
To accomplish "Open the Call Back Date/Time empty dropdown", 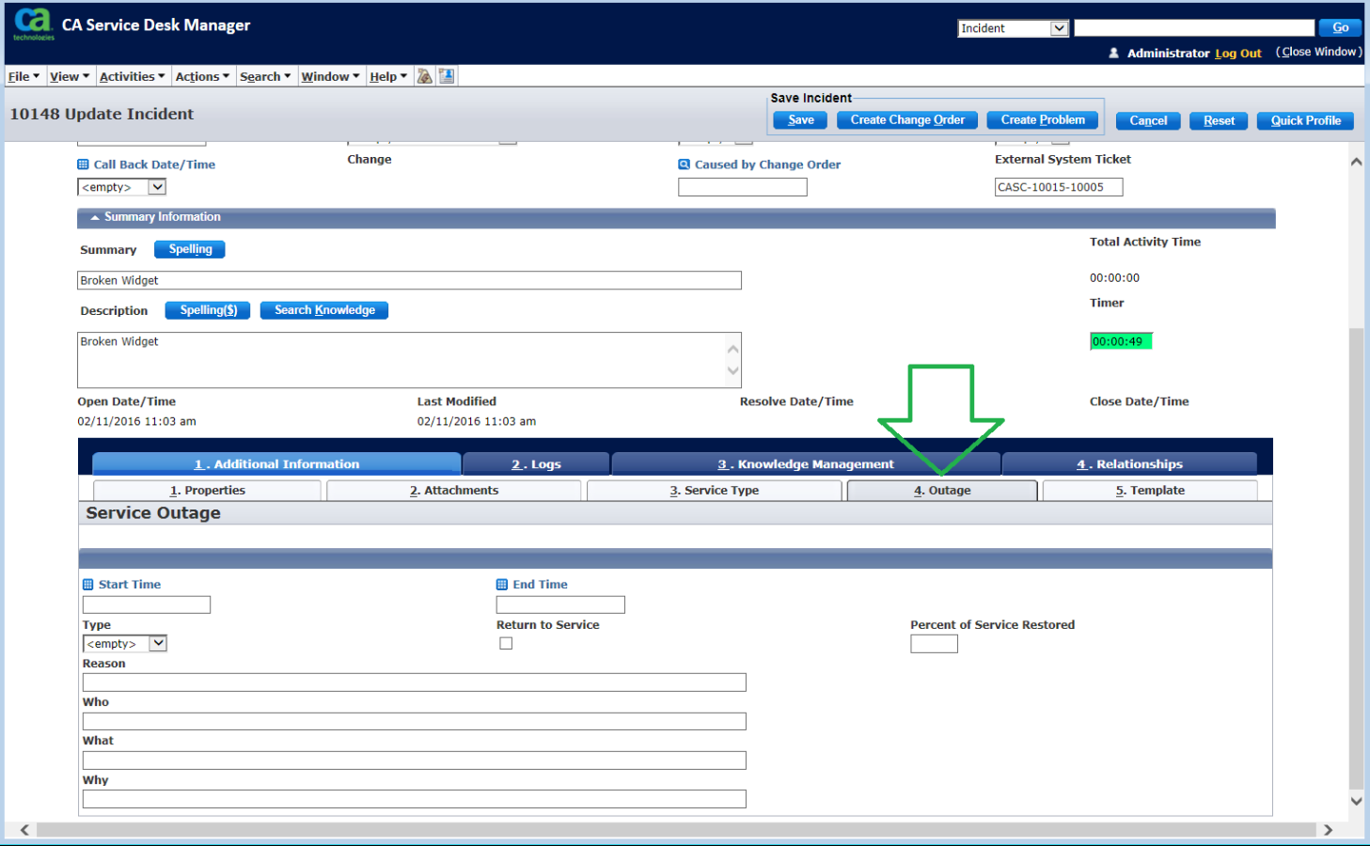I will 122,187.
